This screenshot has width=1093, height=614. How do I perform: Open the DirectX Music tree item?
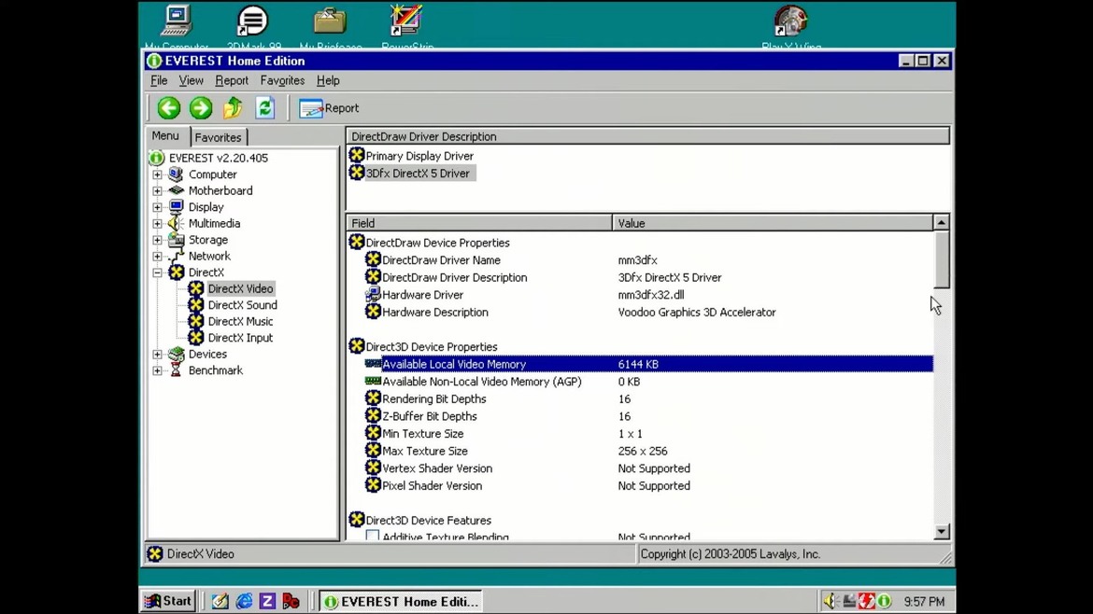pos(240,322)
